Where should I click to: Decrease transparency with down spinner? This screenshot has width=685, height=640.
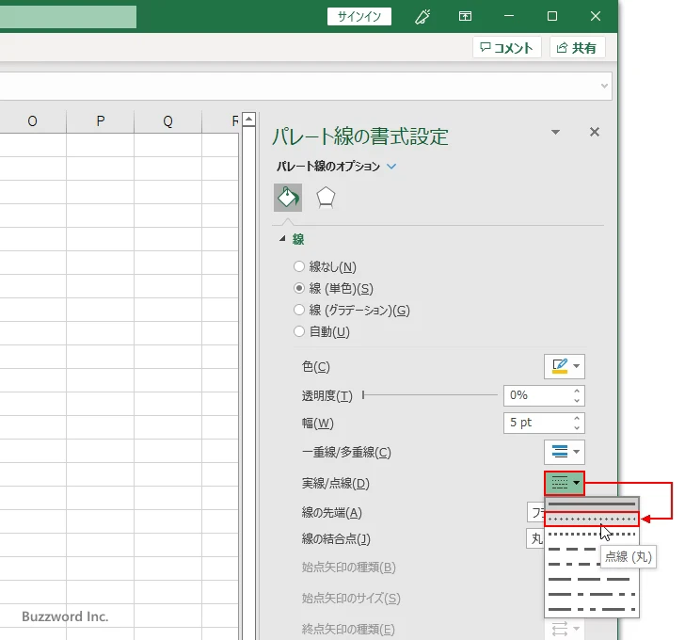[x=577, y=400]
